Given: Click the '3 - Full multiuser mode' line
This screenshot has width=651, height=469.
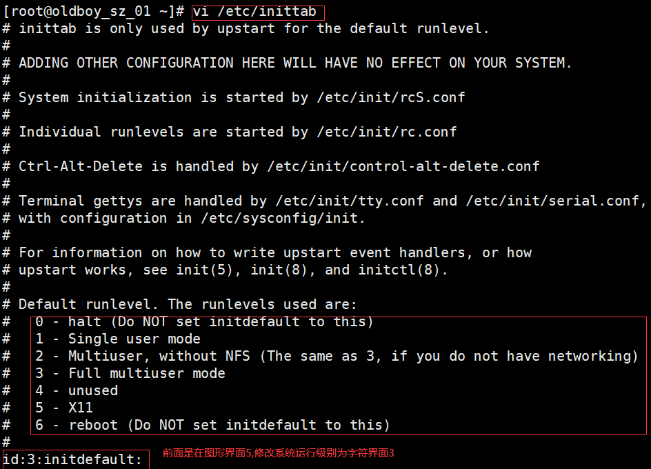Looking at the screenshot, I should point(130,374).
